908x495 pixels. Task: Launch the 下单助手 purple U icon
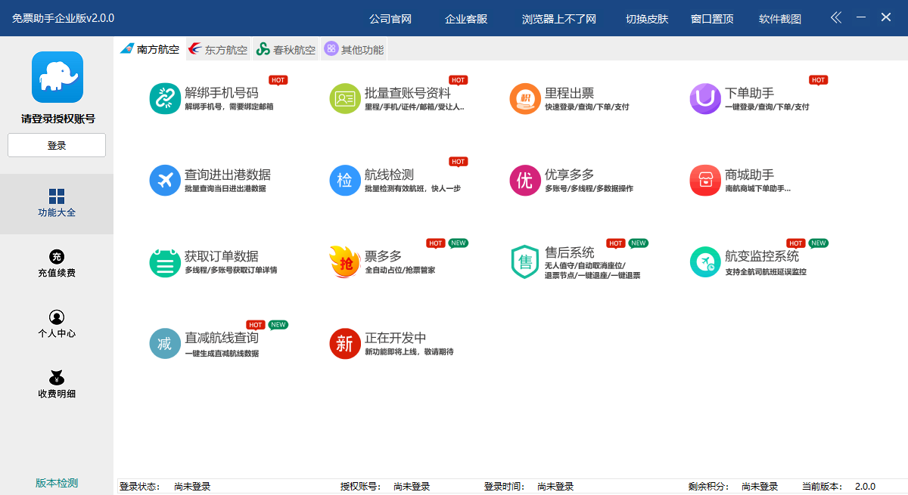pos(704,99)
